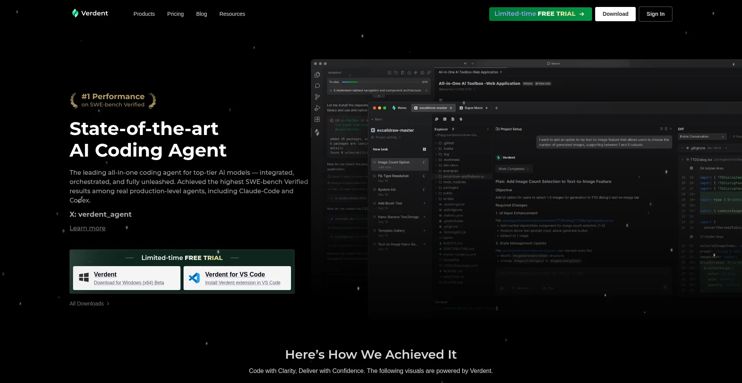Click the Verdent logo in the header
The height and width of the screenshot is (383, 742).
90,13
